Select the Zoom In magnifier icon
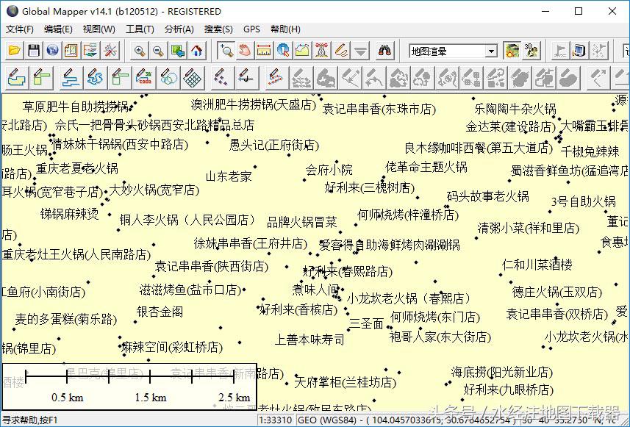This screenshot has height=427, width=630. [139, 51]
